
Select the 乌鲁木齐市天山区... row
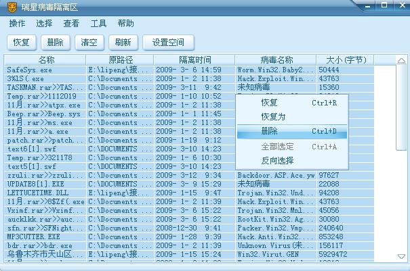189,254
